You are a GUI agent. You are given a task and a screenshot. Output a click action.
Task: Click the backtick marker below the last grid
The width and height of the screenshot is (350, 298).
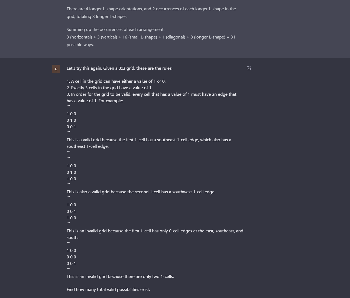click(68, 268)
